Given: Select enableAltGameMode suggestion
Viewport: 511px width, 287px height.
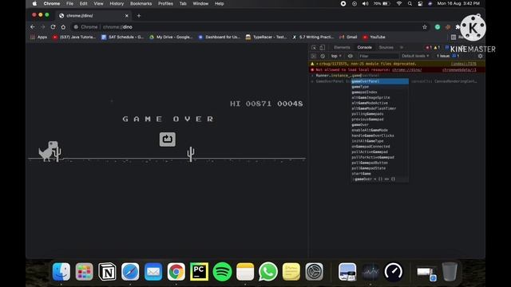Looking at the screenshot, I should (380, 130).
